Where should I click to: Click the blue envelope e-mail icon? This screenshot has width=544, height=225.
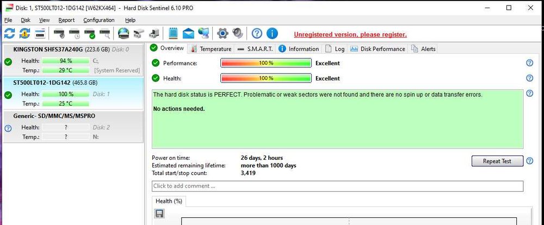[x=188, y=33]
